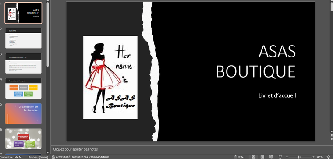Go to next slide arrow
Image resolution: width=333 pixels, height=159 pixels.
tap(332, 138)
